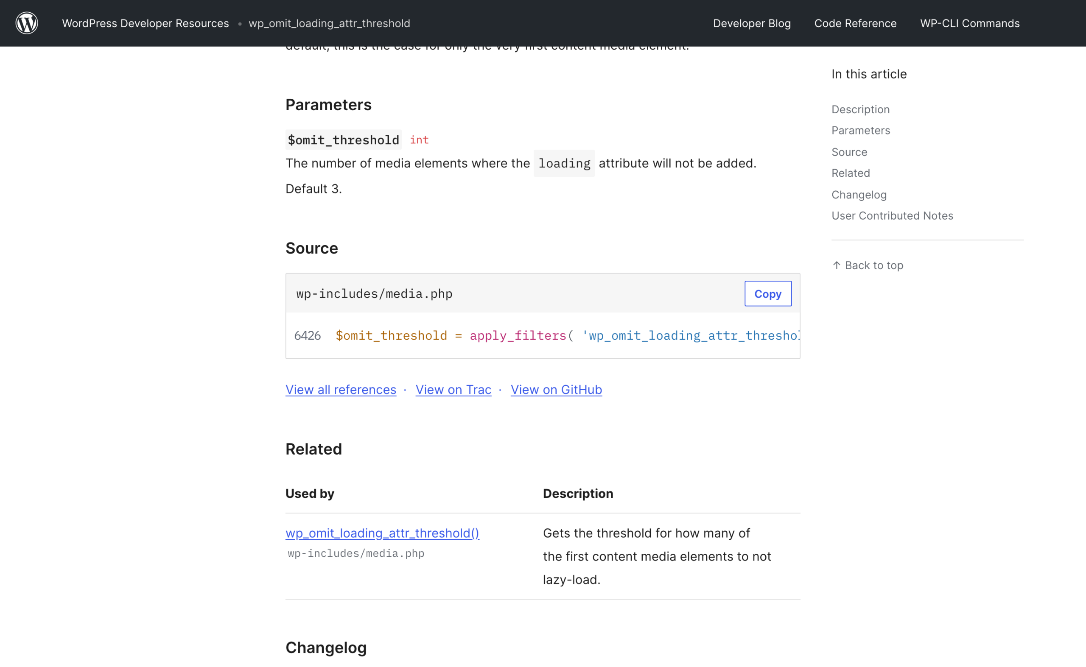Copy the source code snippet

[768, 294]
